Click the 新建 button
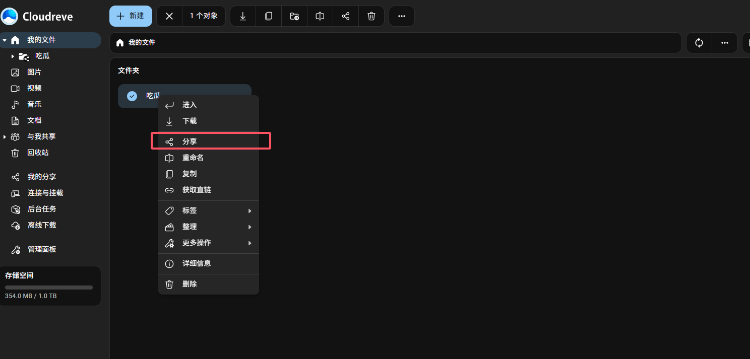Screen dimensions: 750x359 131,16
